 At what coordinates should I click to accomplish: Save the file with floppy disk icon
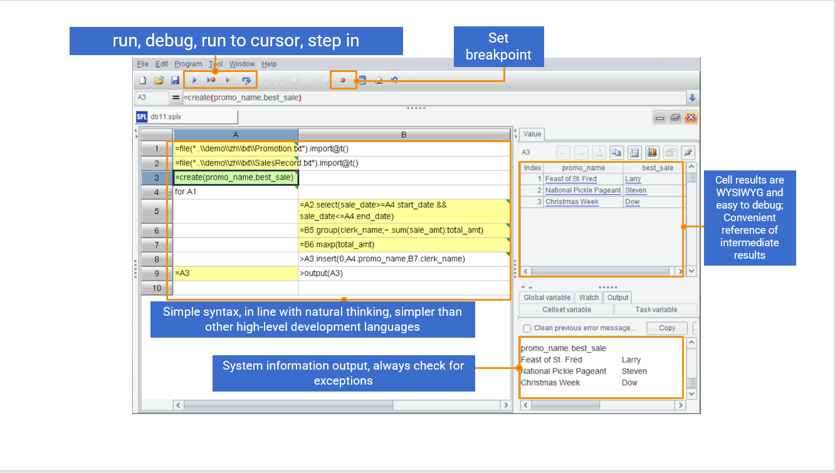click(x=176, y=80)
